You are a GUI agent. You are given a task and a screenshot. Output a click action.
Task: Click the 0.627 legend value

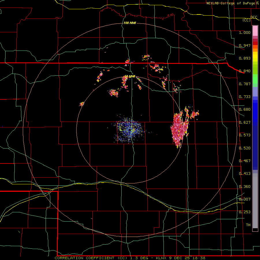click(245, 122)
